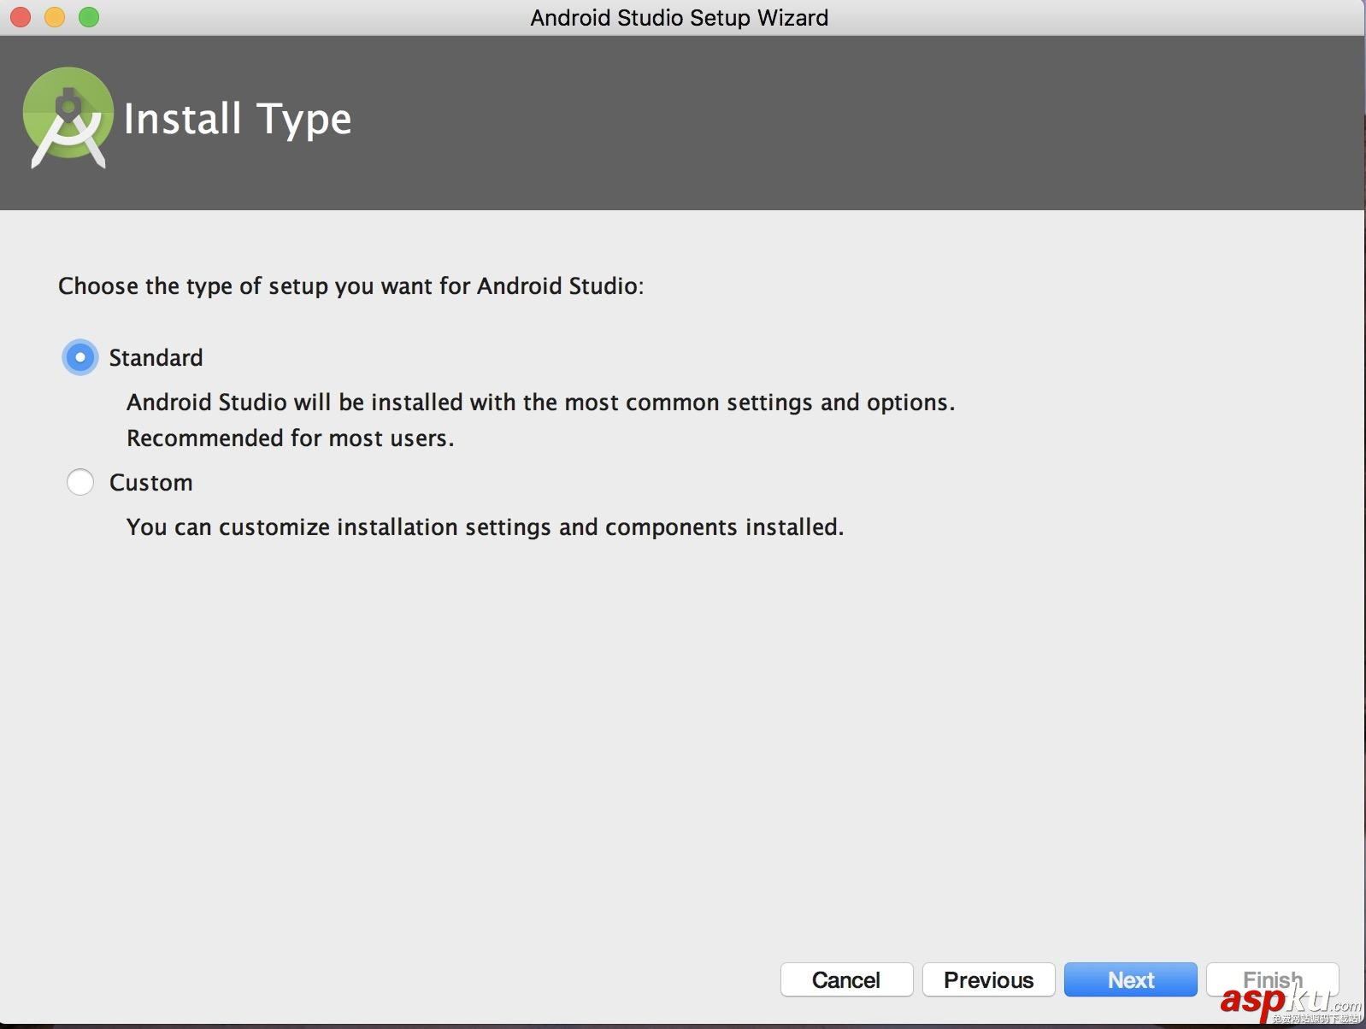
Task: Click the Next button
Action: coord(1130,979)
